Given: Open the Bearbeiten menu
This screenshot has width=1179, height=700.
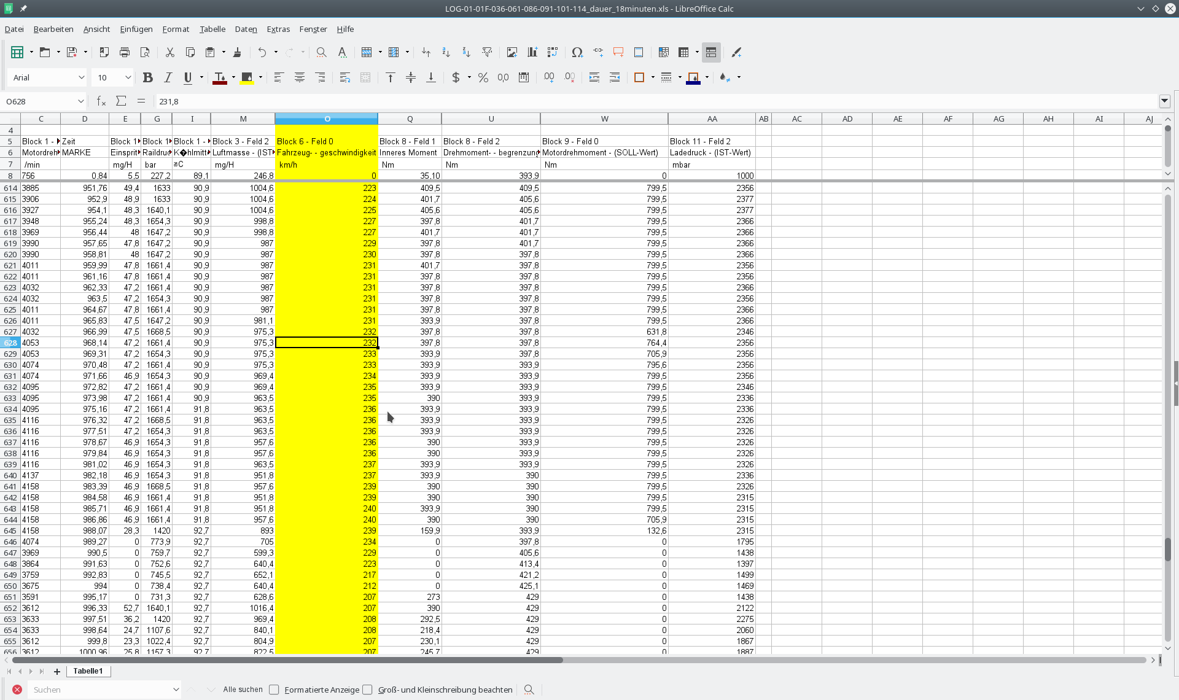Looking at the screenshot, I should point(53,29).
